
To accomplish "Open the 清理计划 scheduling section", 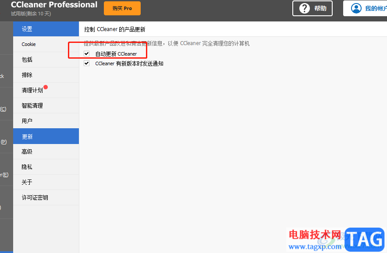I will (x=46, y=90).
